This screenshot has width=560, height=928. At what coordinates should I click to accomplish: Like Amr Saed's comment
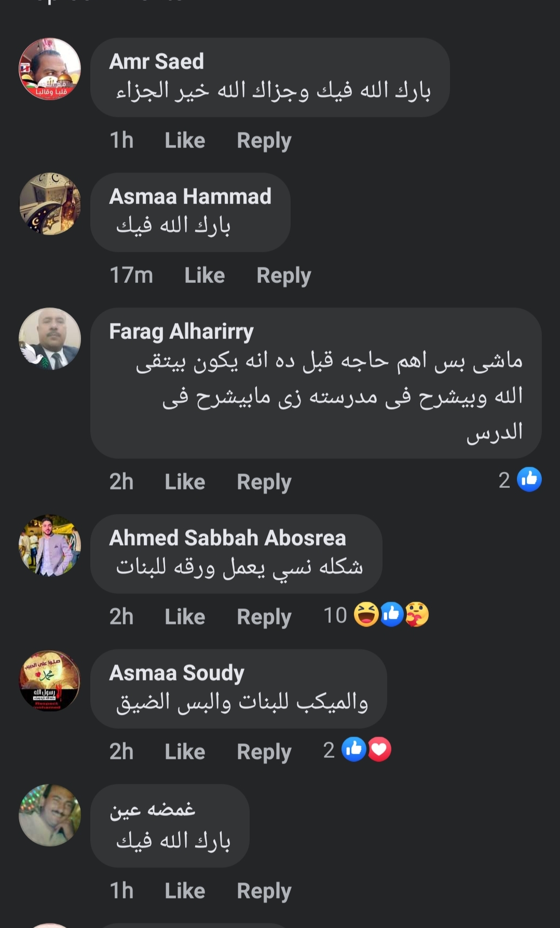coord(185,141)
